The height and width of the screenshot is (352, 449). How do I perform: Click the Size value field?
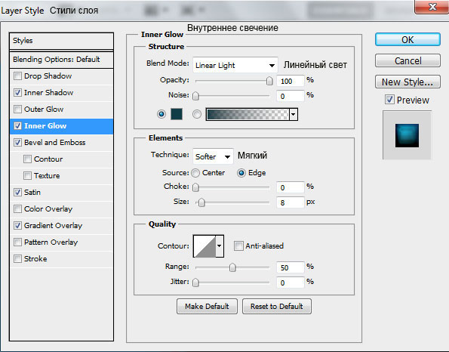click(291, 202)
